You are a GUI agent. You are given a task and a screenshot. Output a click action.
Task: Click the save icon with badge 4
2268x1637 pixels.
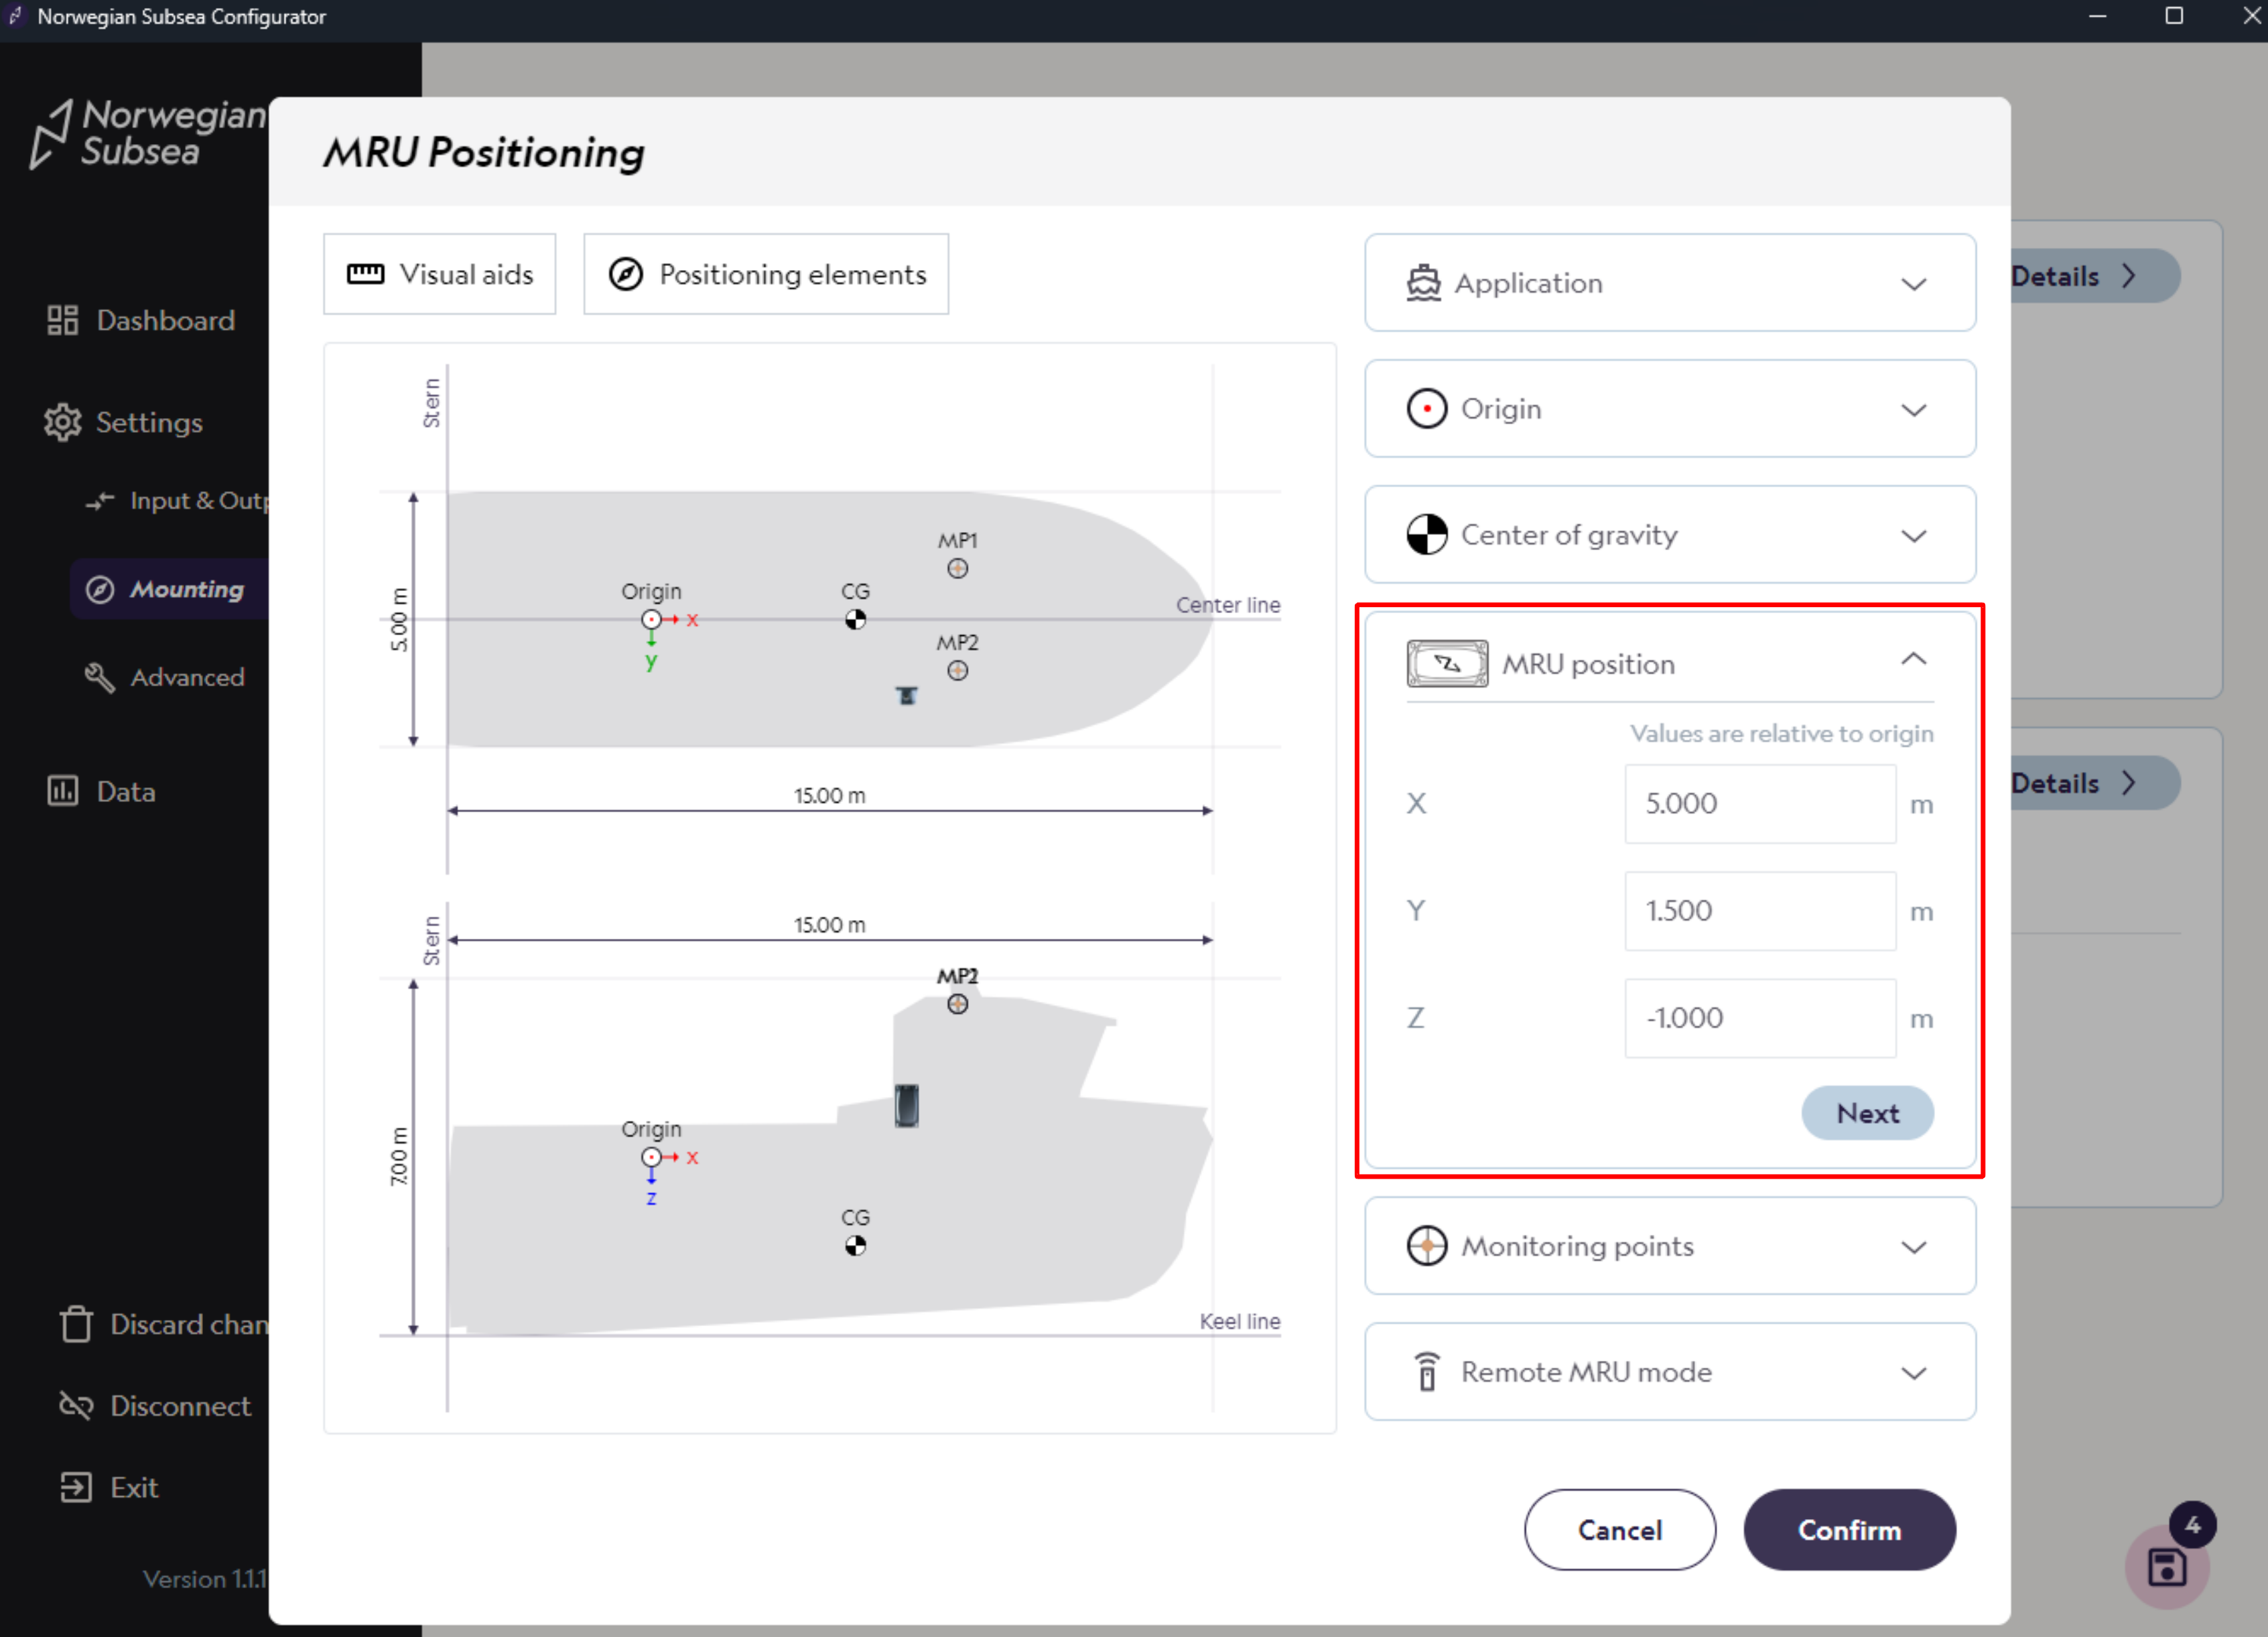coord(2166,1566)
